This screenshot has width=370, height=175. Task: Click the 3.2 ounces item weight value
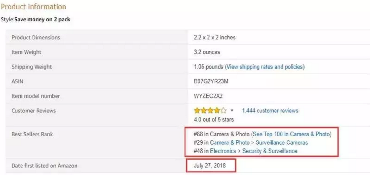[207, 52]
